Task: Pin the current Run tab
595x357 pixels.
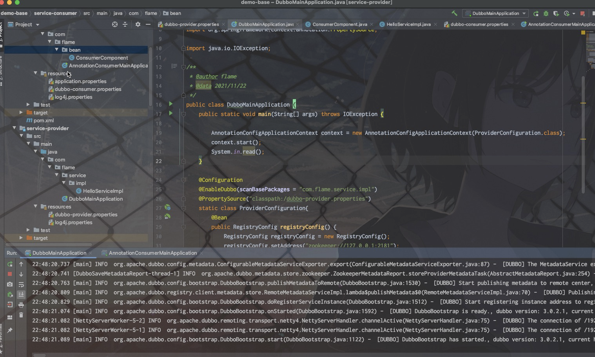Action: 10,330
